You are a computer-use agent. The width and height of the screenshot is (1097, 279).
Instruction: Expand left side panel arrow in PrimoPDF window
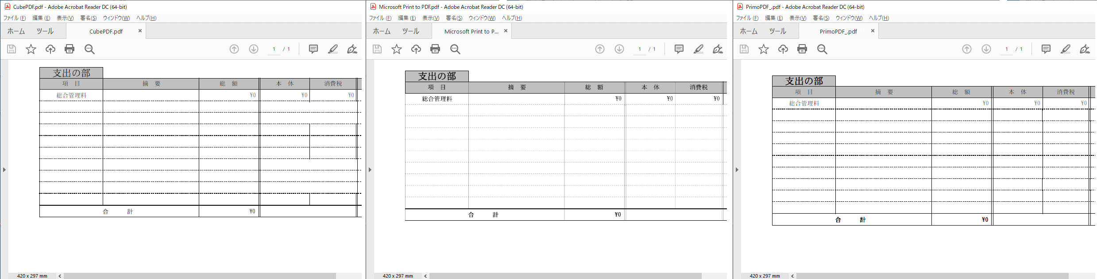737,170
